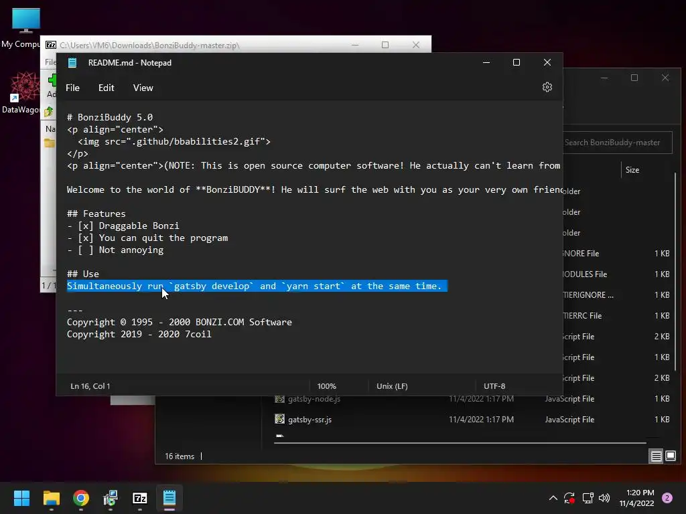This screenshot has height=514, width=686.
Task: Click the sync status tray icon
Action: [x=569, y=498]
